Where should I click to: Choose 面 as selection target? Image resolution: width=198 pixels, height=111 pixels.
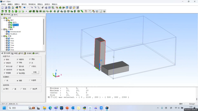point(13,89)
